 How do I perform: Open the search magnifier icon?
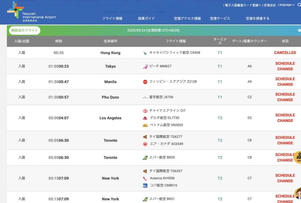tap(299, 5)
